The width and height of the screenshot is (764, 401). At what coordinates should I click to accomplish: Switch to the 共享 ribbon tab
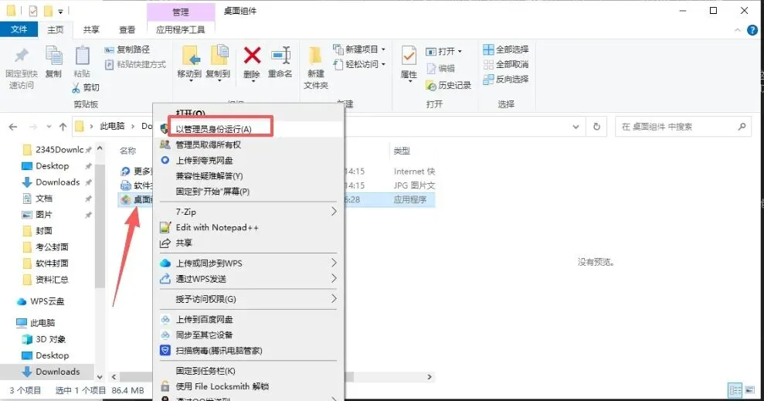[91, 29]
